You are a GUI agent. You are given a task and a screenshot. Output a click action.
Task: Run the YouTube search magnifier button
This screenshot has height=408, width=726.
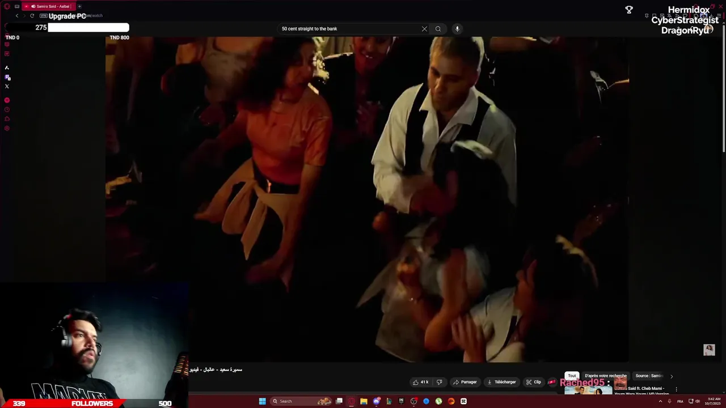point(438,29)
